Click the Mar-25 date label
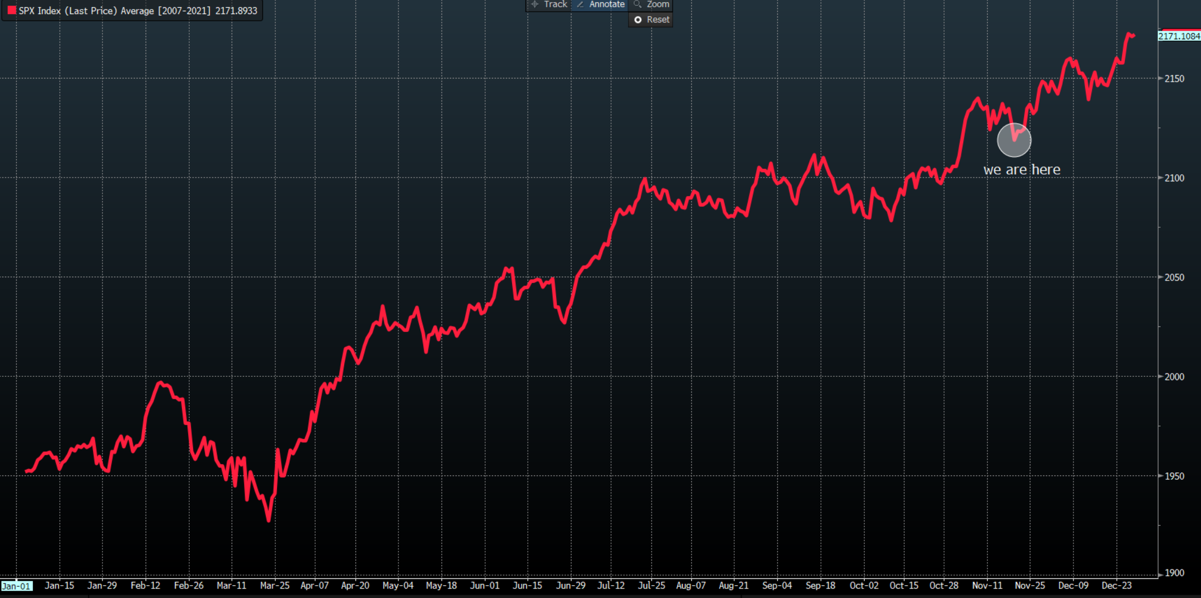This screenshot has height=598, width=1201. 275,585
